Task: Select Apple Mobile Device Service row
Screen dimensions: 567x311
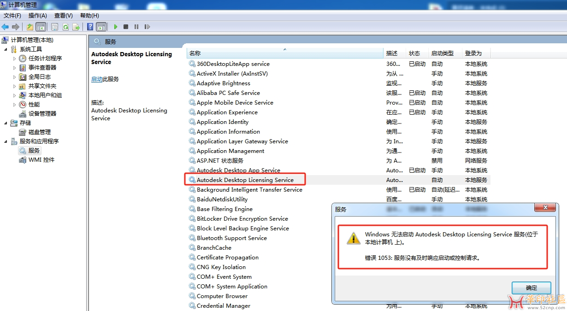Action: [x=338, y=103]
